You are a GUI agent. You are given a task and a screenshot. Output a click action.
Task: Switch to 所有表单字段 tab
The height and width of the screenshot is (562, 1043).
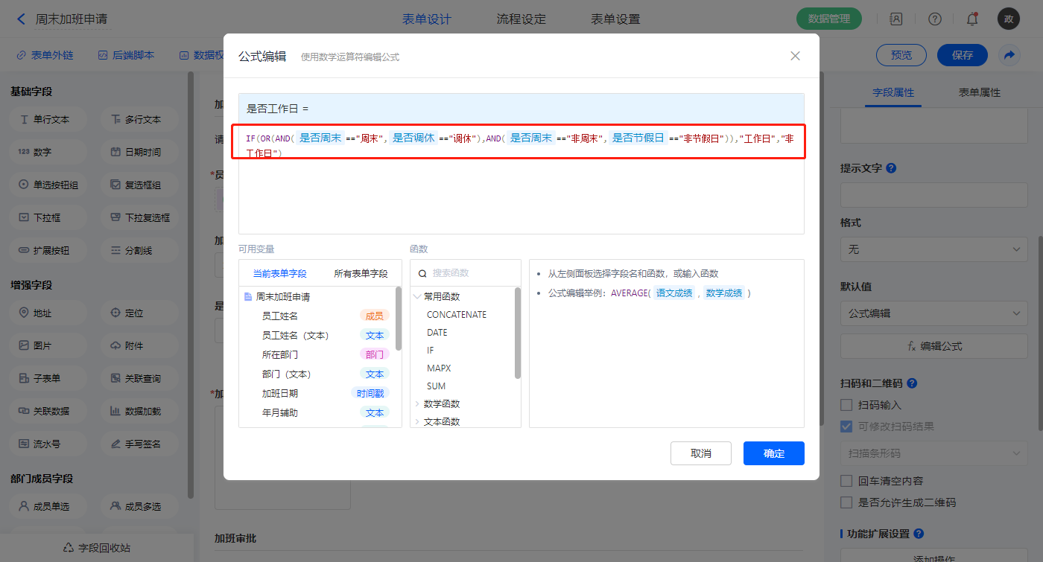[361, 274]
